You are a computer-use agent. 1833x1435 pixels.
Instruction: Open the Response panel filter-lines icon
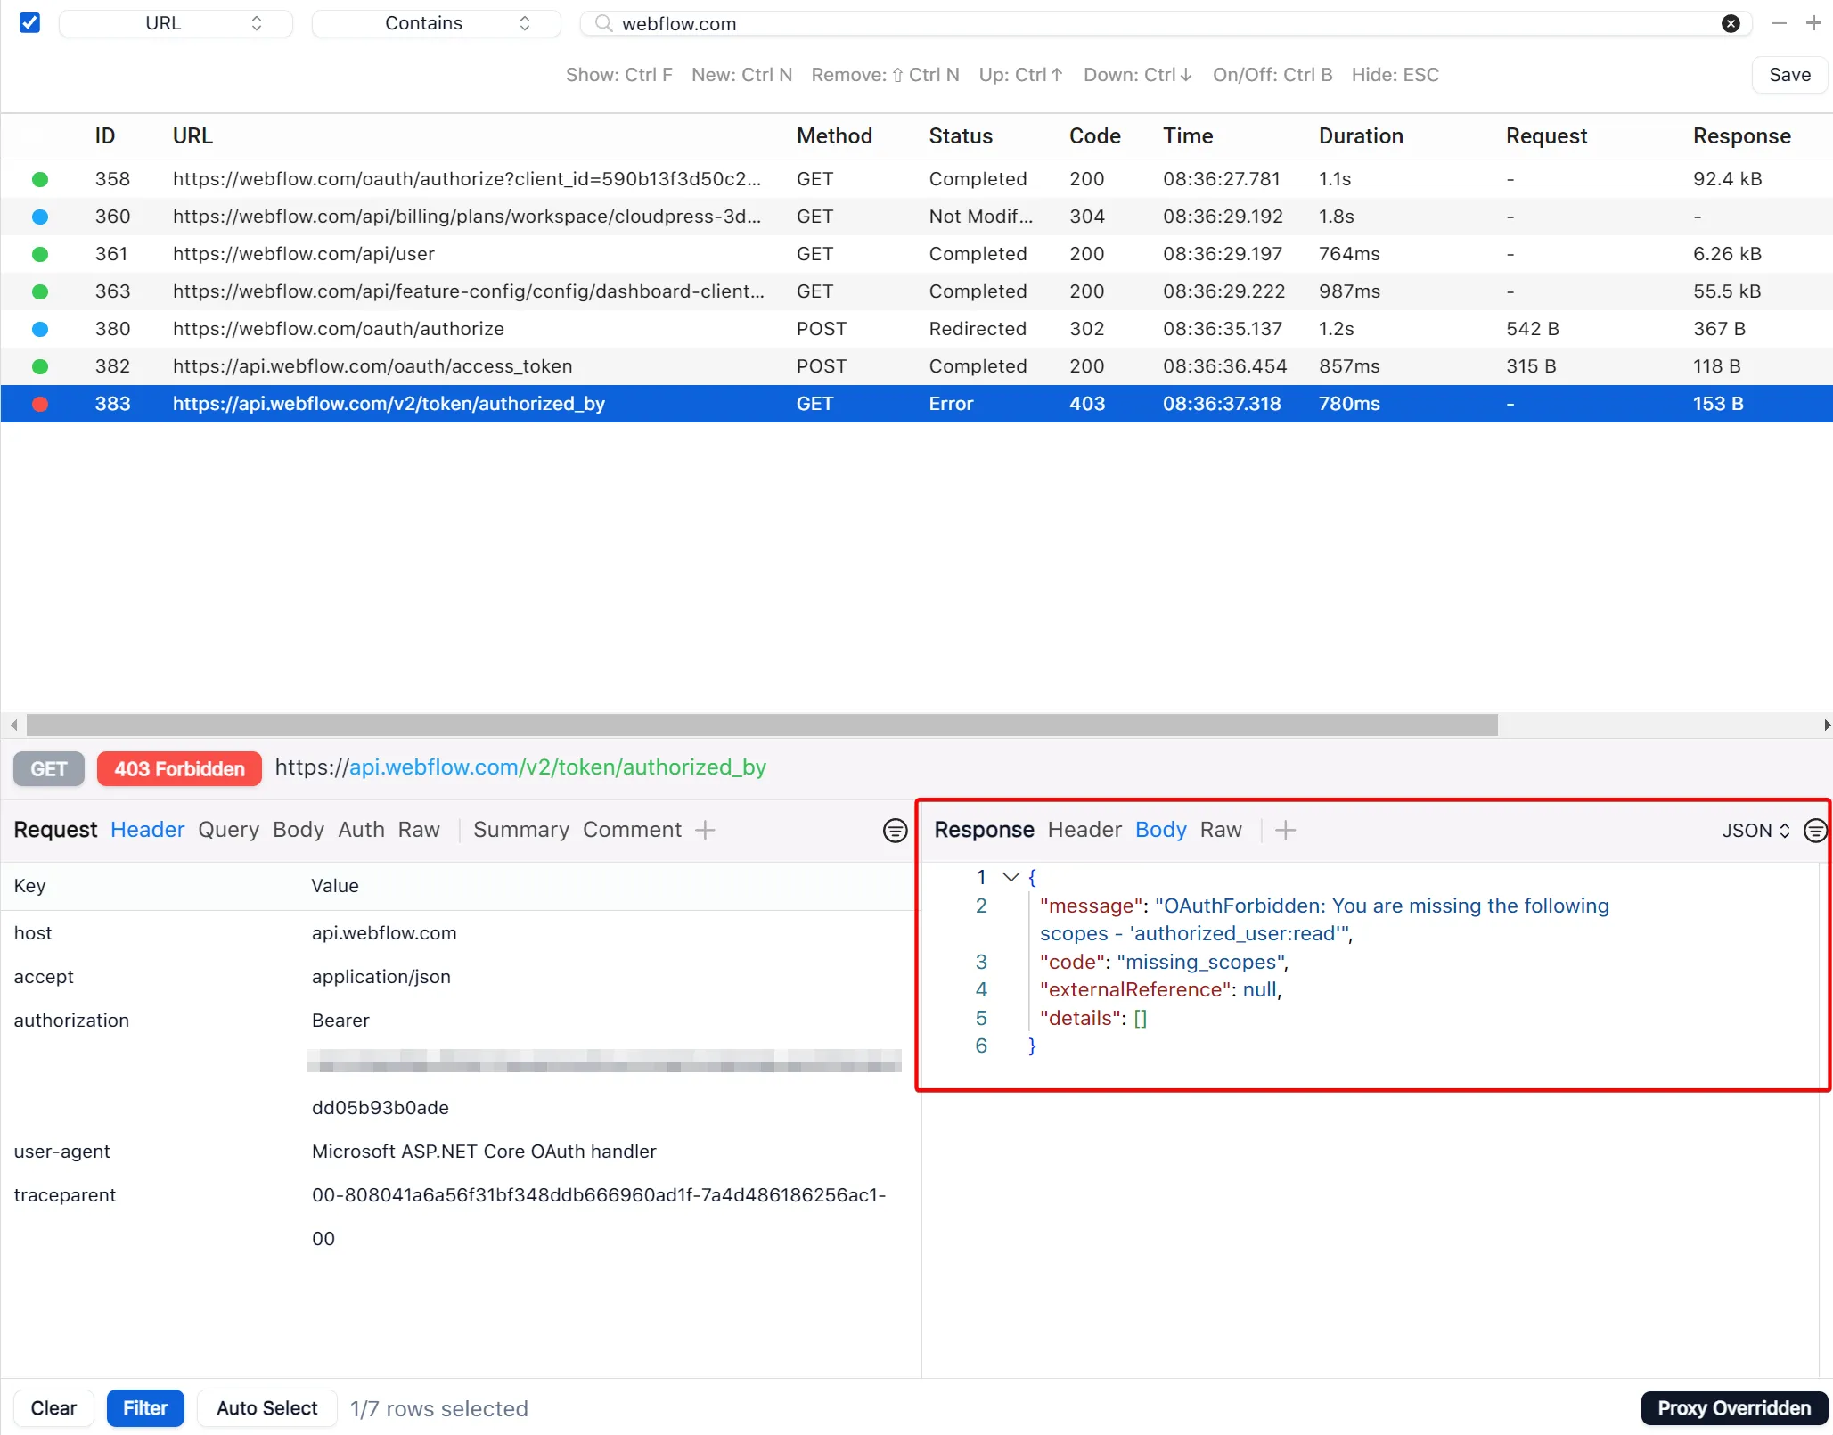[x=1813, y=830]
